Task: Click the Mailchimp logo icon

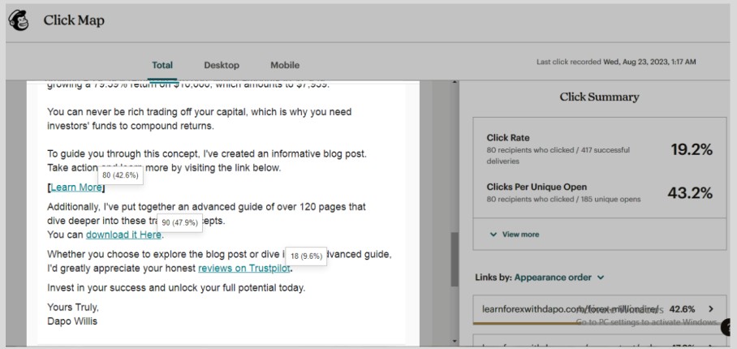Action: coord(19,20)
